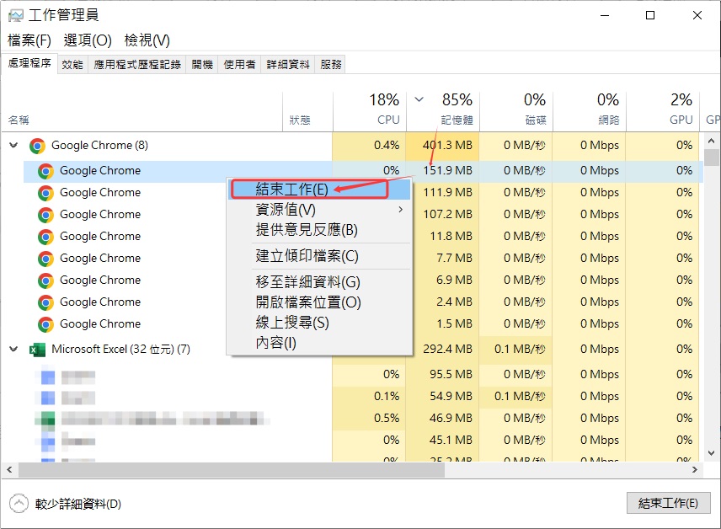Click the 54.9 MB memory cell
Screen dimensions: 721x529
click(x=443, y=397)
